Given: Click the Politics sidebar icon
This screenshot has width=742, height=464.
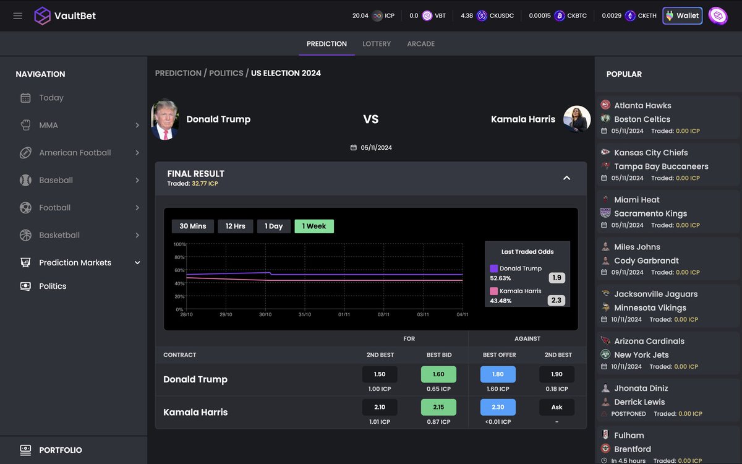Looking at the screenshot, I should coord(25,286).
